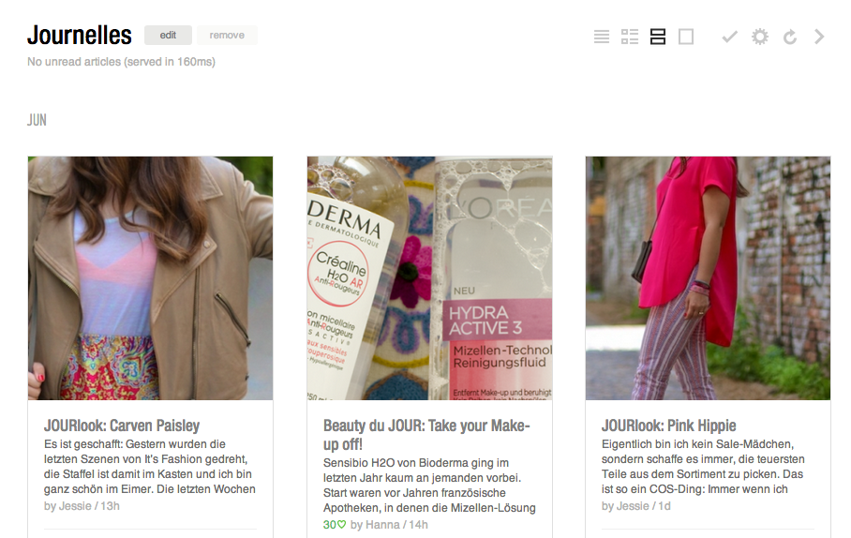
Task: Click excerpt starting 'Sensibio H2O von Bioderma'
Action: [x=429, y=486]
